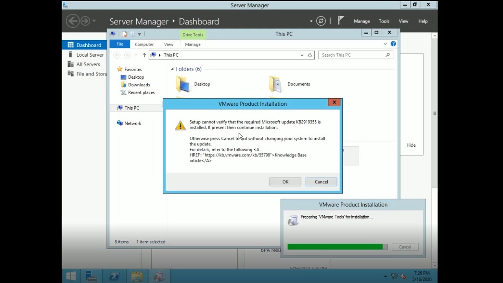
Task: Click the Up arrow in the Explorer address bar
Action: (x=144, y=55)
